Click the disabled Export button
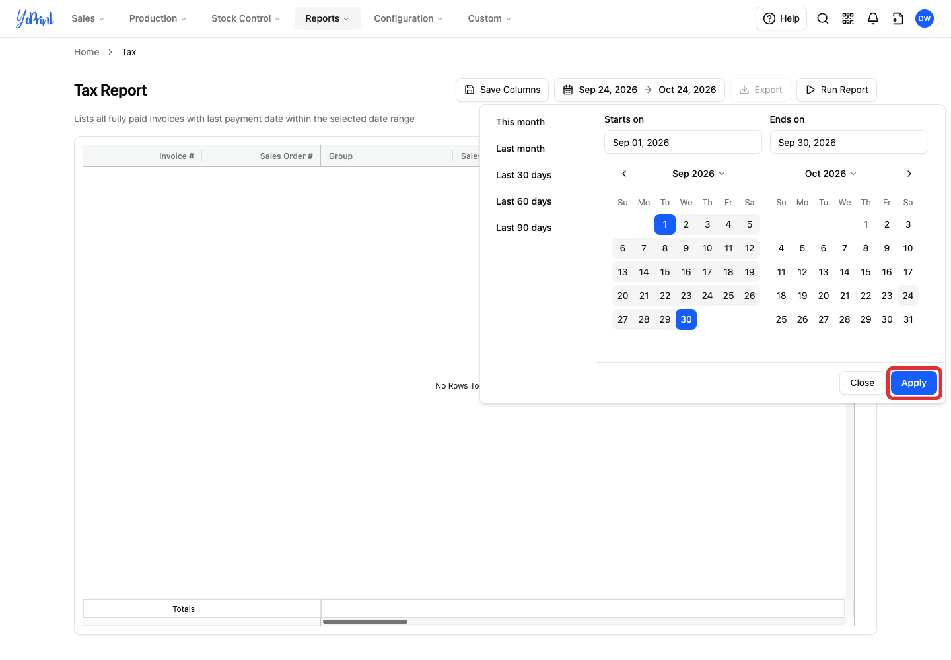Image resolution: width=951 pixels, height=660 pixels. tap(761, 90)
